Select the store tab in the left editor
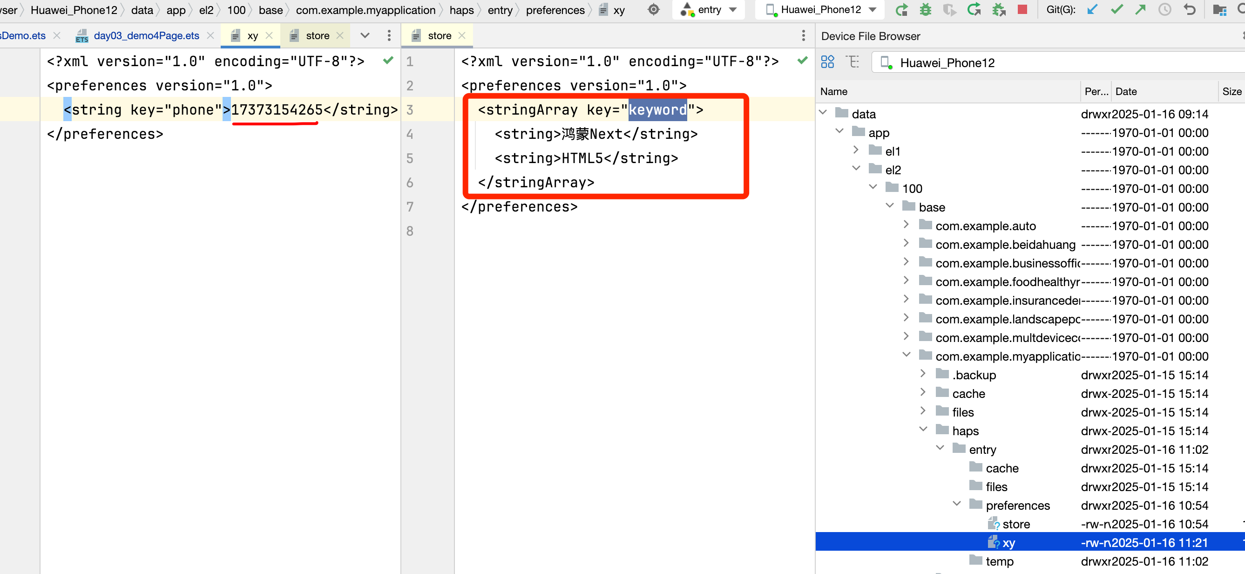Image resolution: width=1245 pixels, height=574 pixels. click(x=317, y=35)
